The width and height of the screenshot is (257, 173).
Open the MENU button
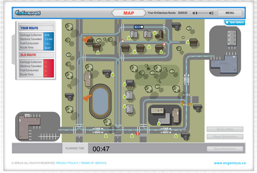click(x=230, y=13)
